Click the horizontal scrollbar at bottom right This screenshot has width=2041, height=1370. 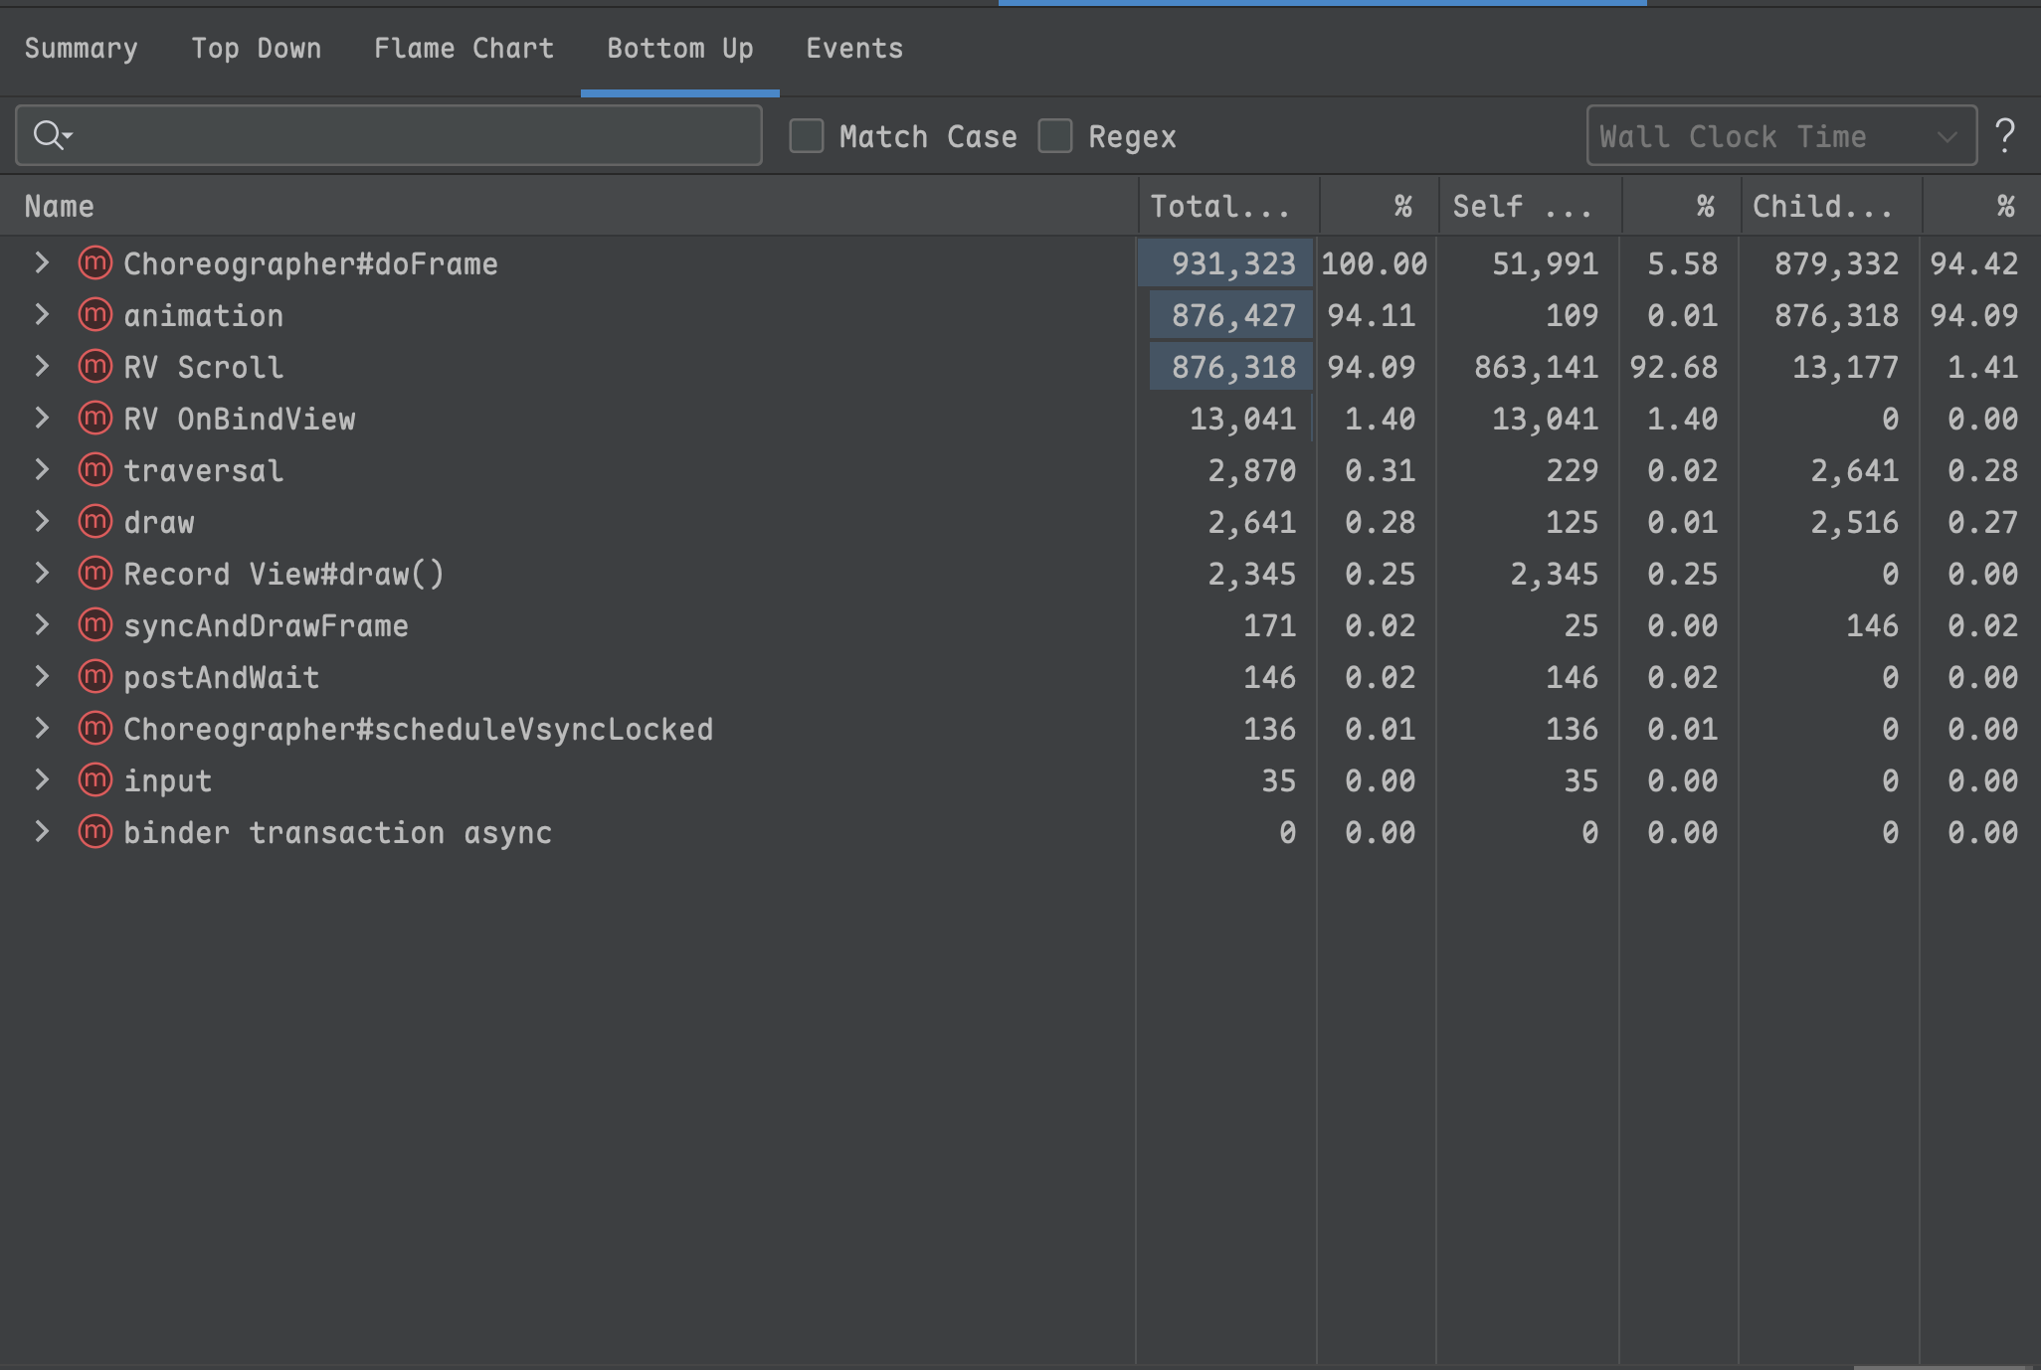click(x=1940, y=1366)
